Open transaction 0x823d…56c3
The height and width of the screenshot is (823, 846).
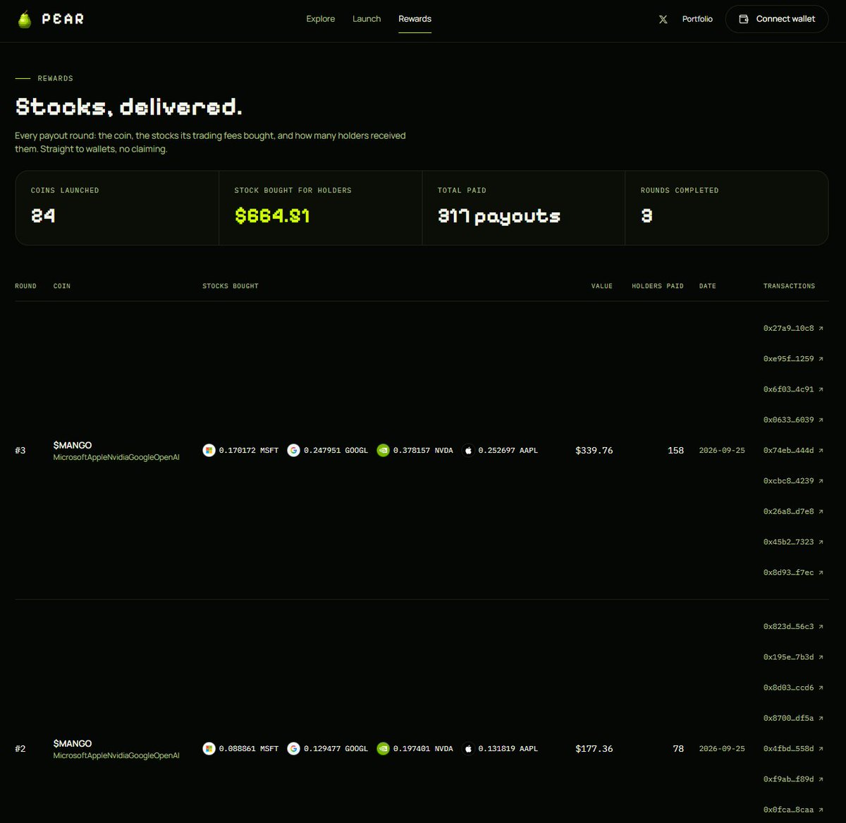pyautogui.click(x=793, y=626)
